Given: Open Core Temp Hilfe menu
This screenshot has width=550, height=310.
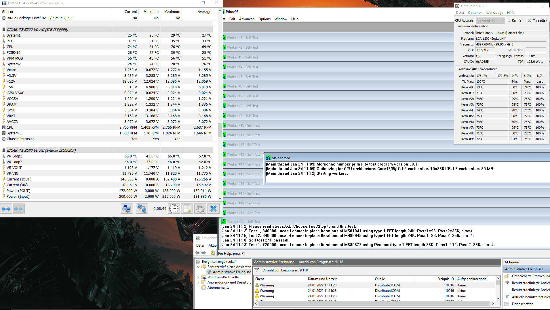Looking at the screenshot, I should (x=511, y=13).
